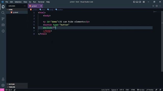163x91 pixels.
Task: Expand the OUTLINE section
Action: click(x=17, y=84)
